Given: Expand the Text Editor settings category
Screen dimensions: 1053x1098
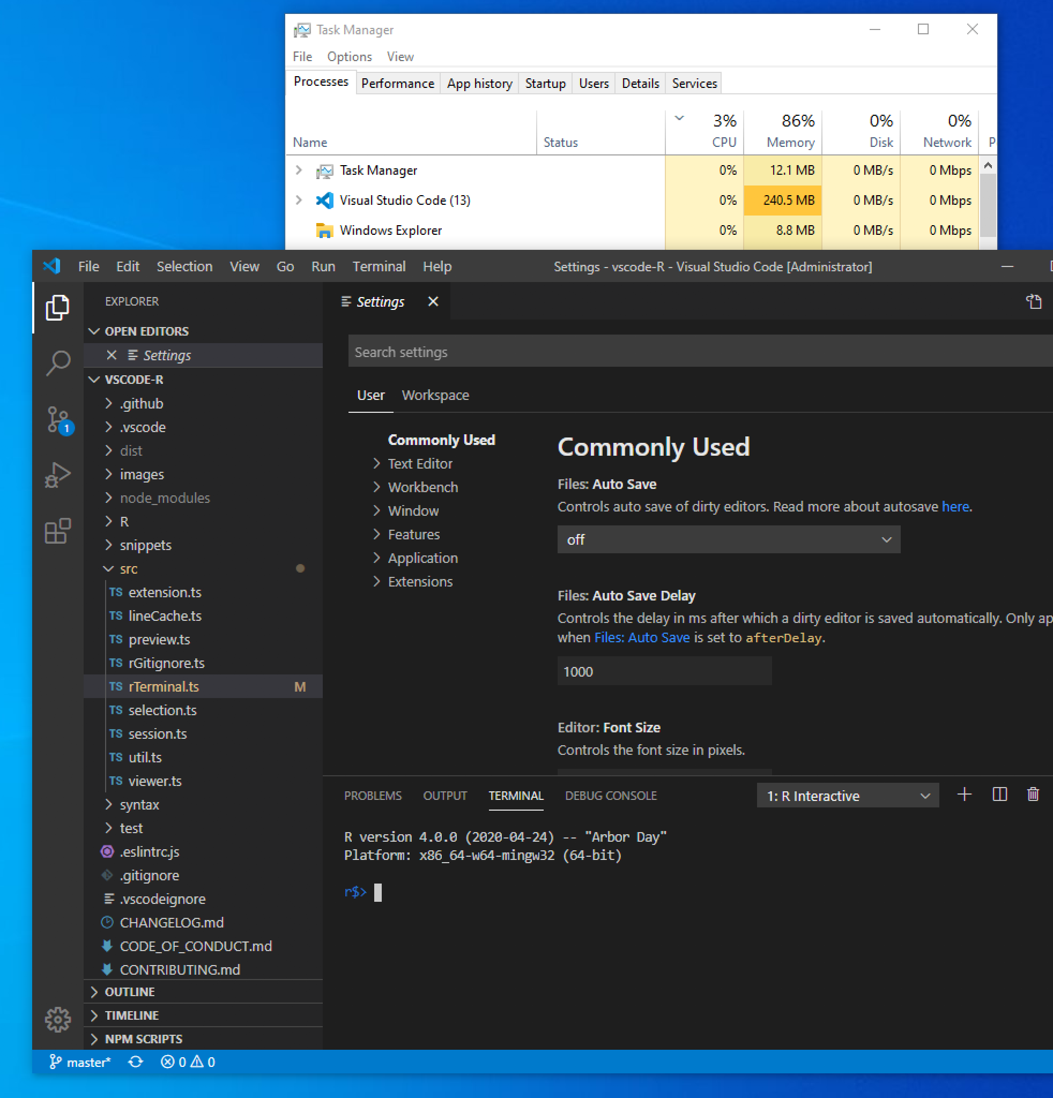Looking at the screenshot, I should click(419, 463).
